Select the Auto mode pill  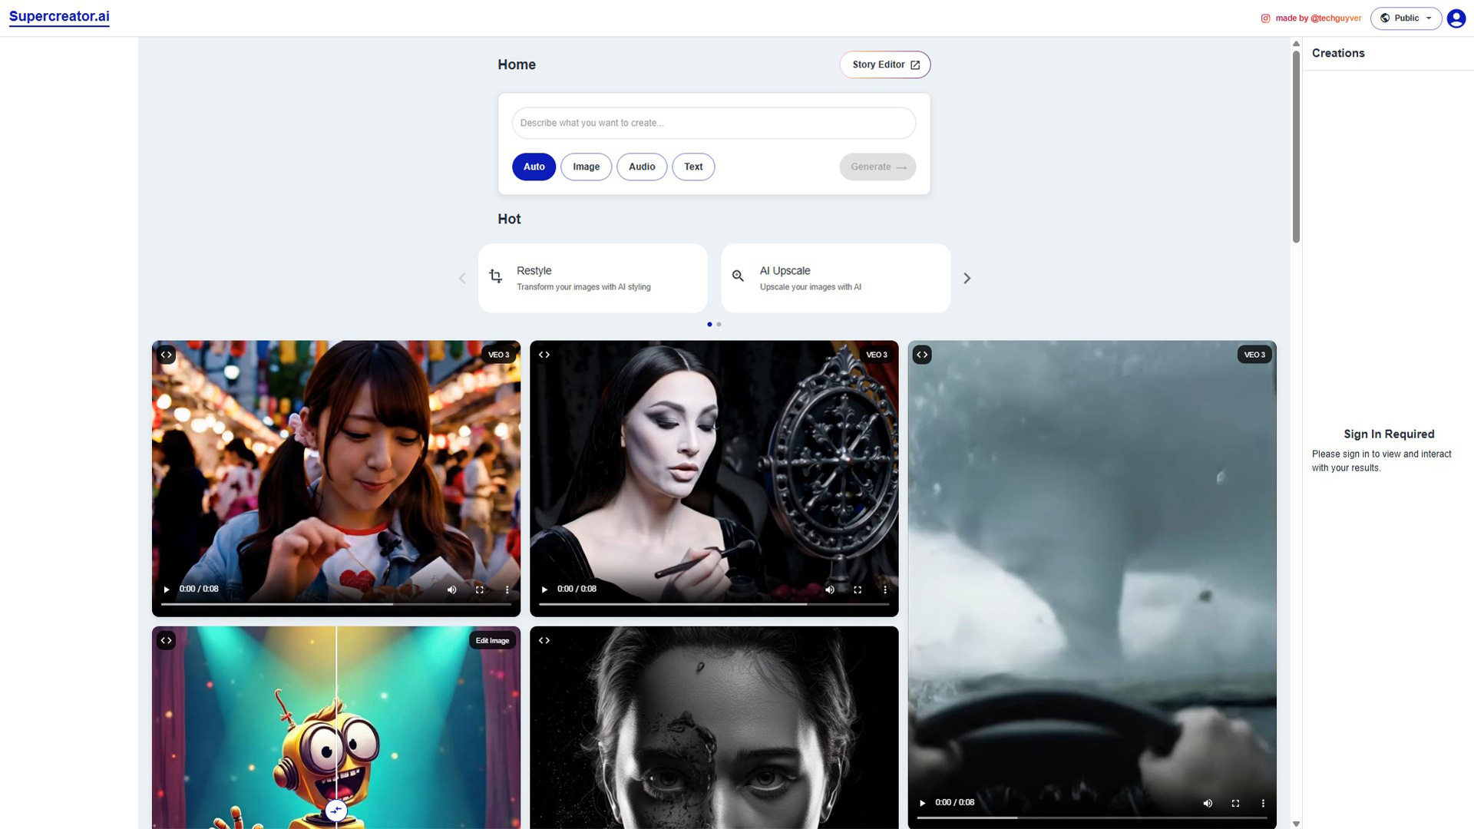(534, 167)
